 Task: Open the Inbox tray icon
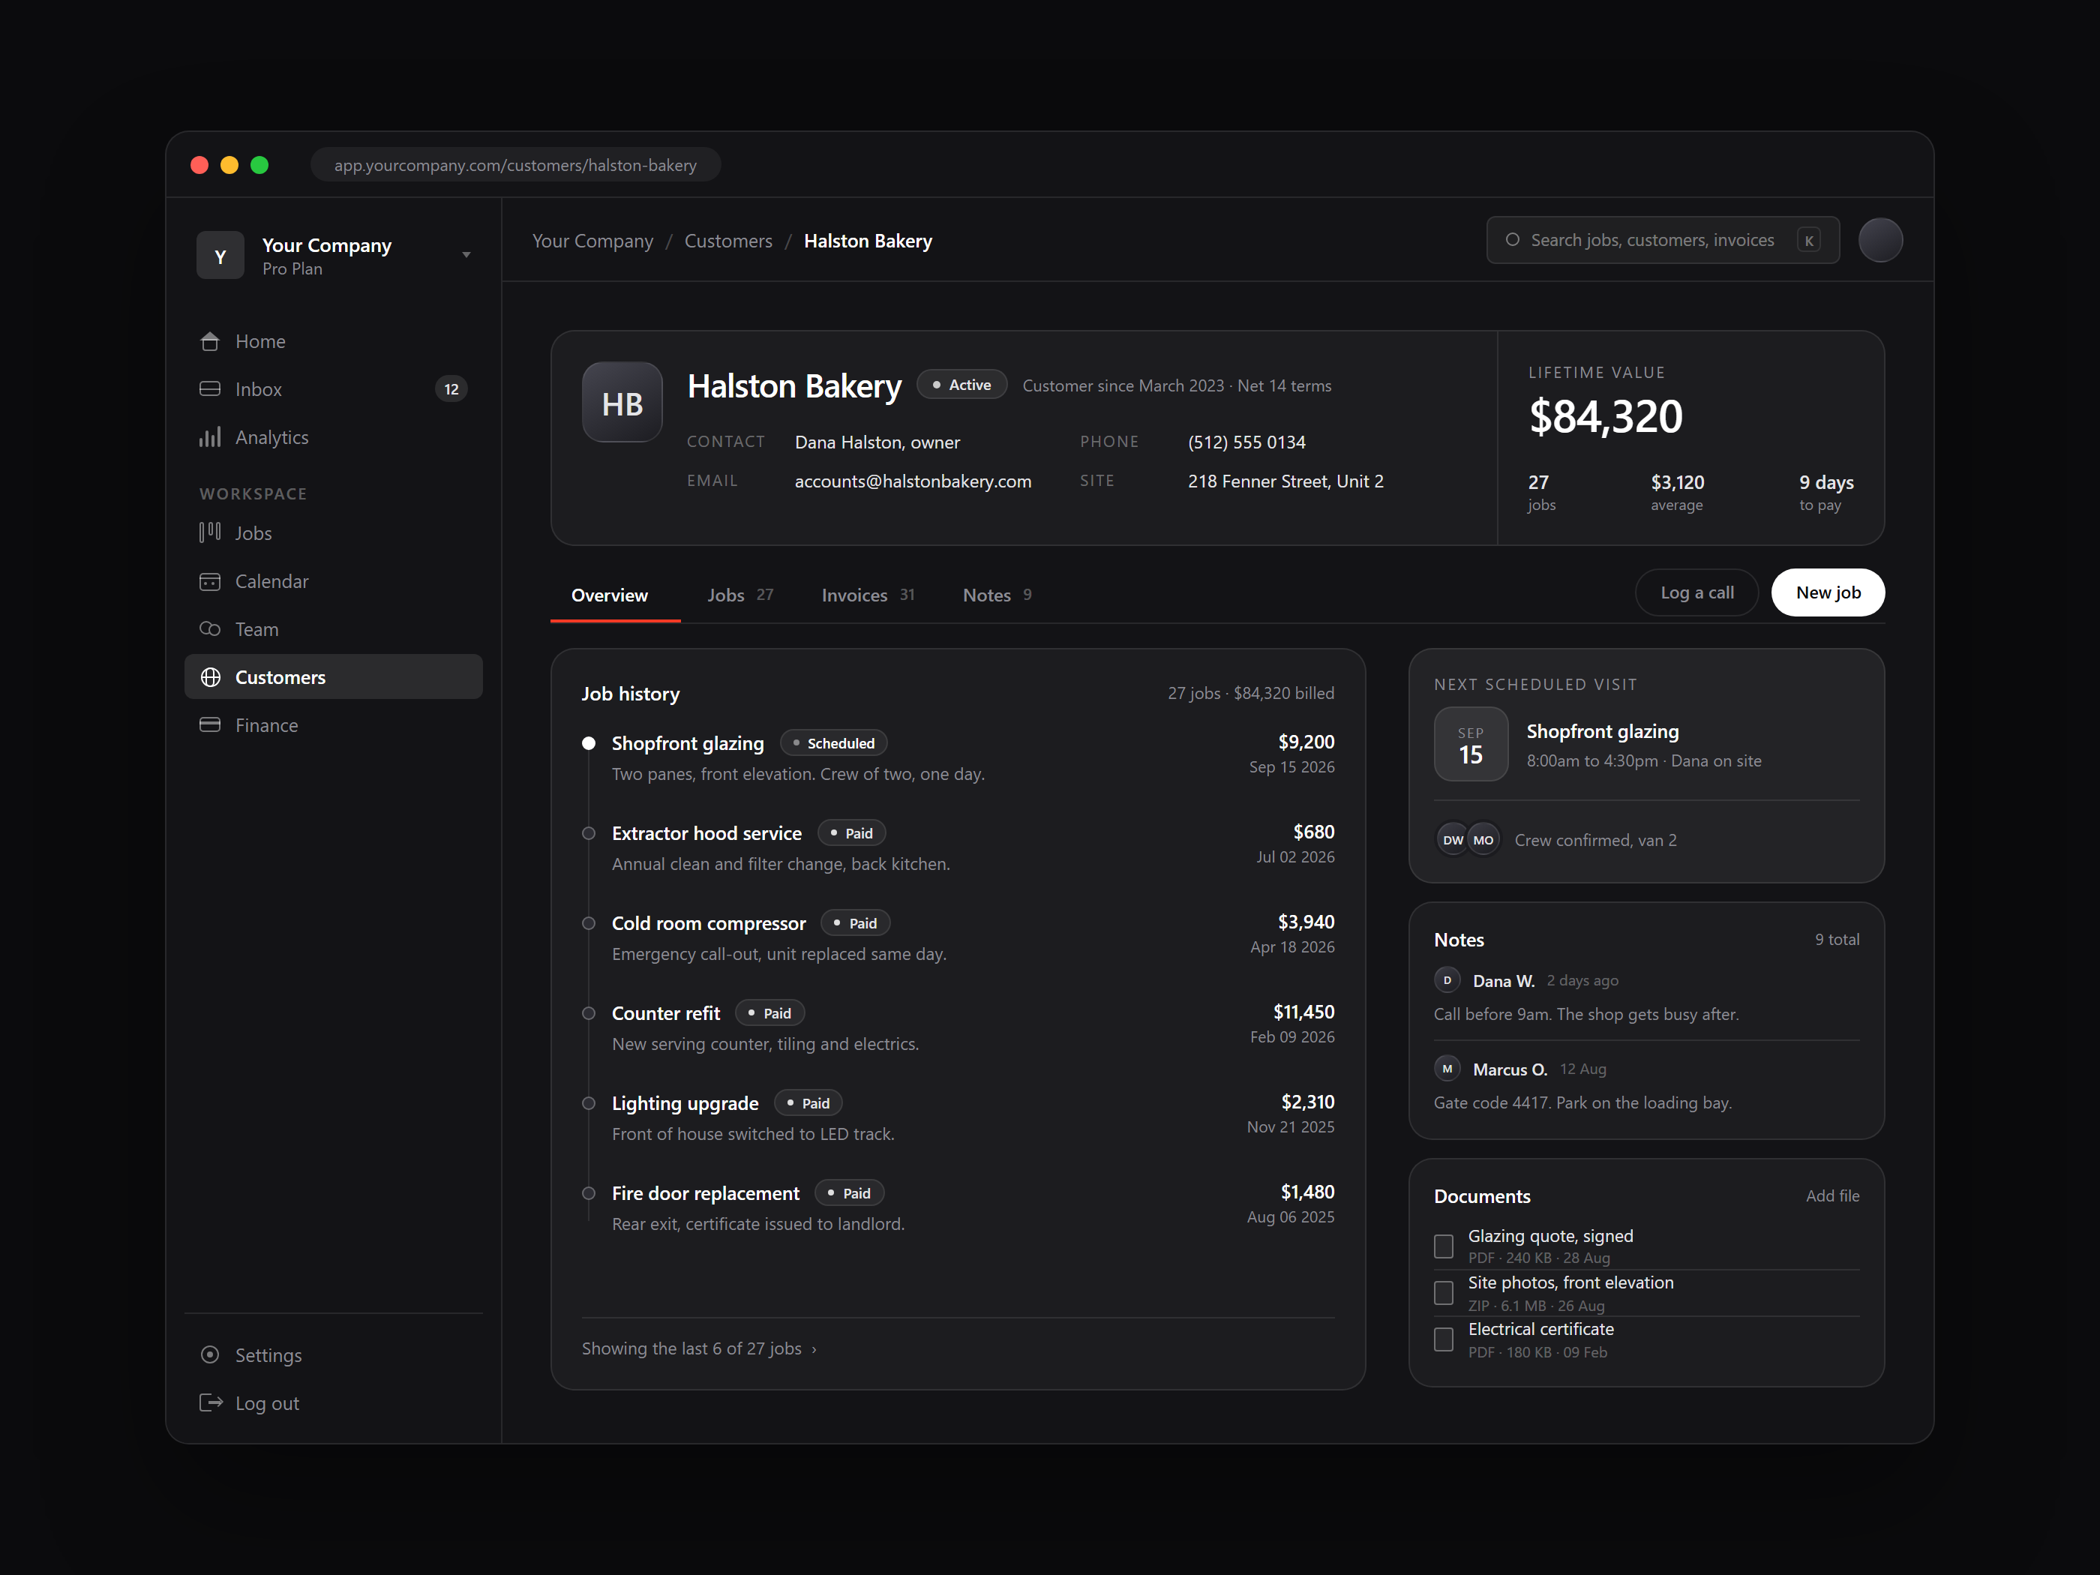(210, 389)
